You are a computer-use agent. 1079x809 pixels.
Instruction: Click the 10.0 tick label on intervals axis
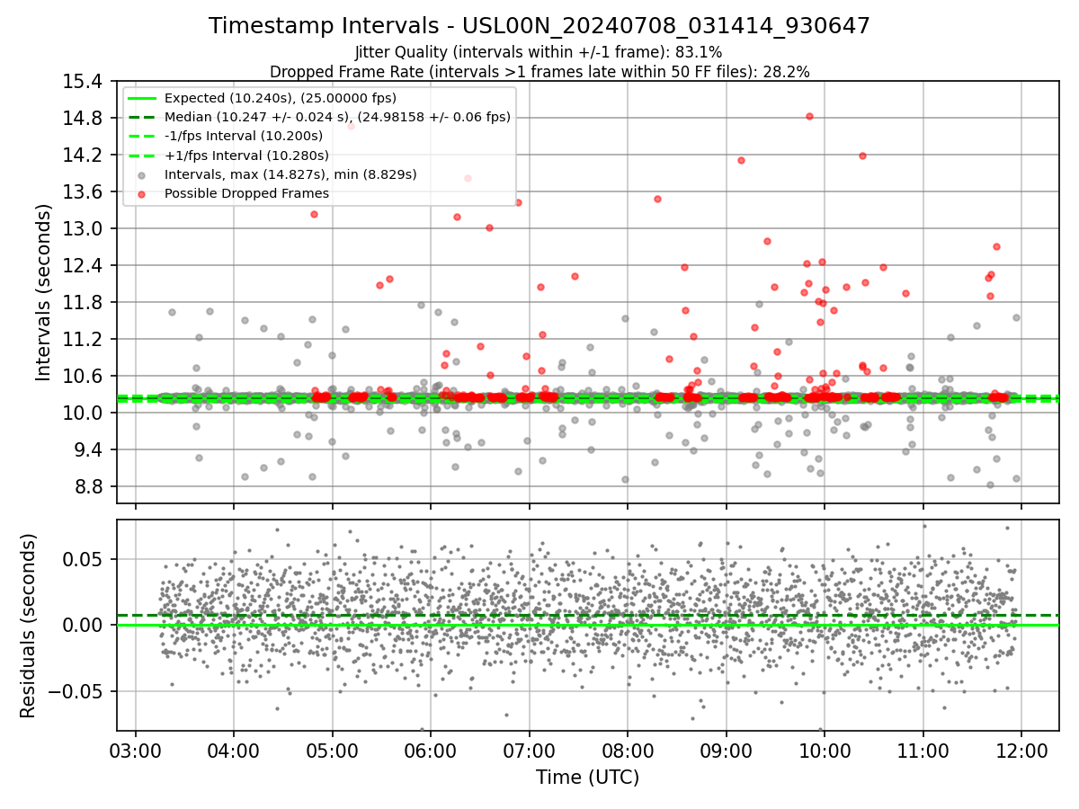point(84,413)
